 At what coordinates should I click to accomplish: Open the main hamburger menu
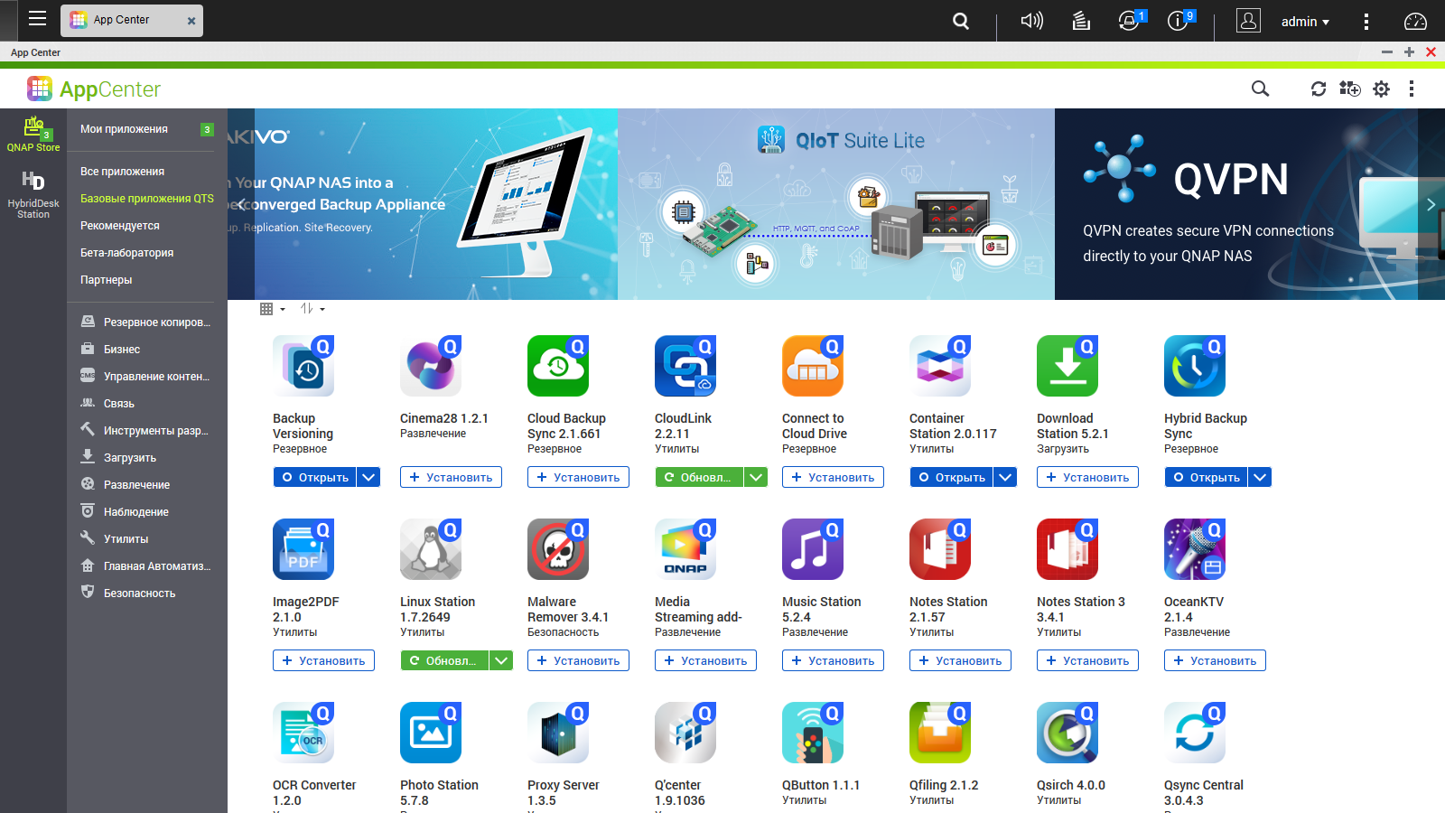tap(37, 19)
